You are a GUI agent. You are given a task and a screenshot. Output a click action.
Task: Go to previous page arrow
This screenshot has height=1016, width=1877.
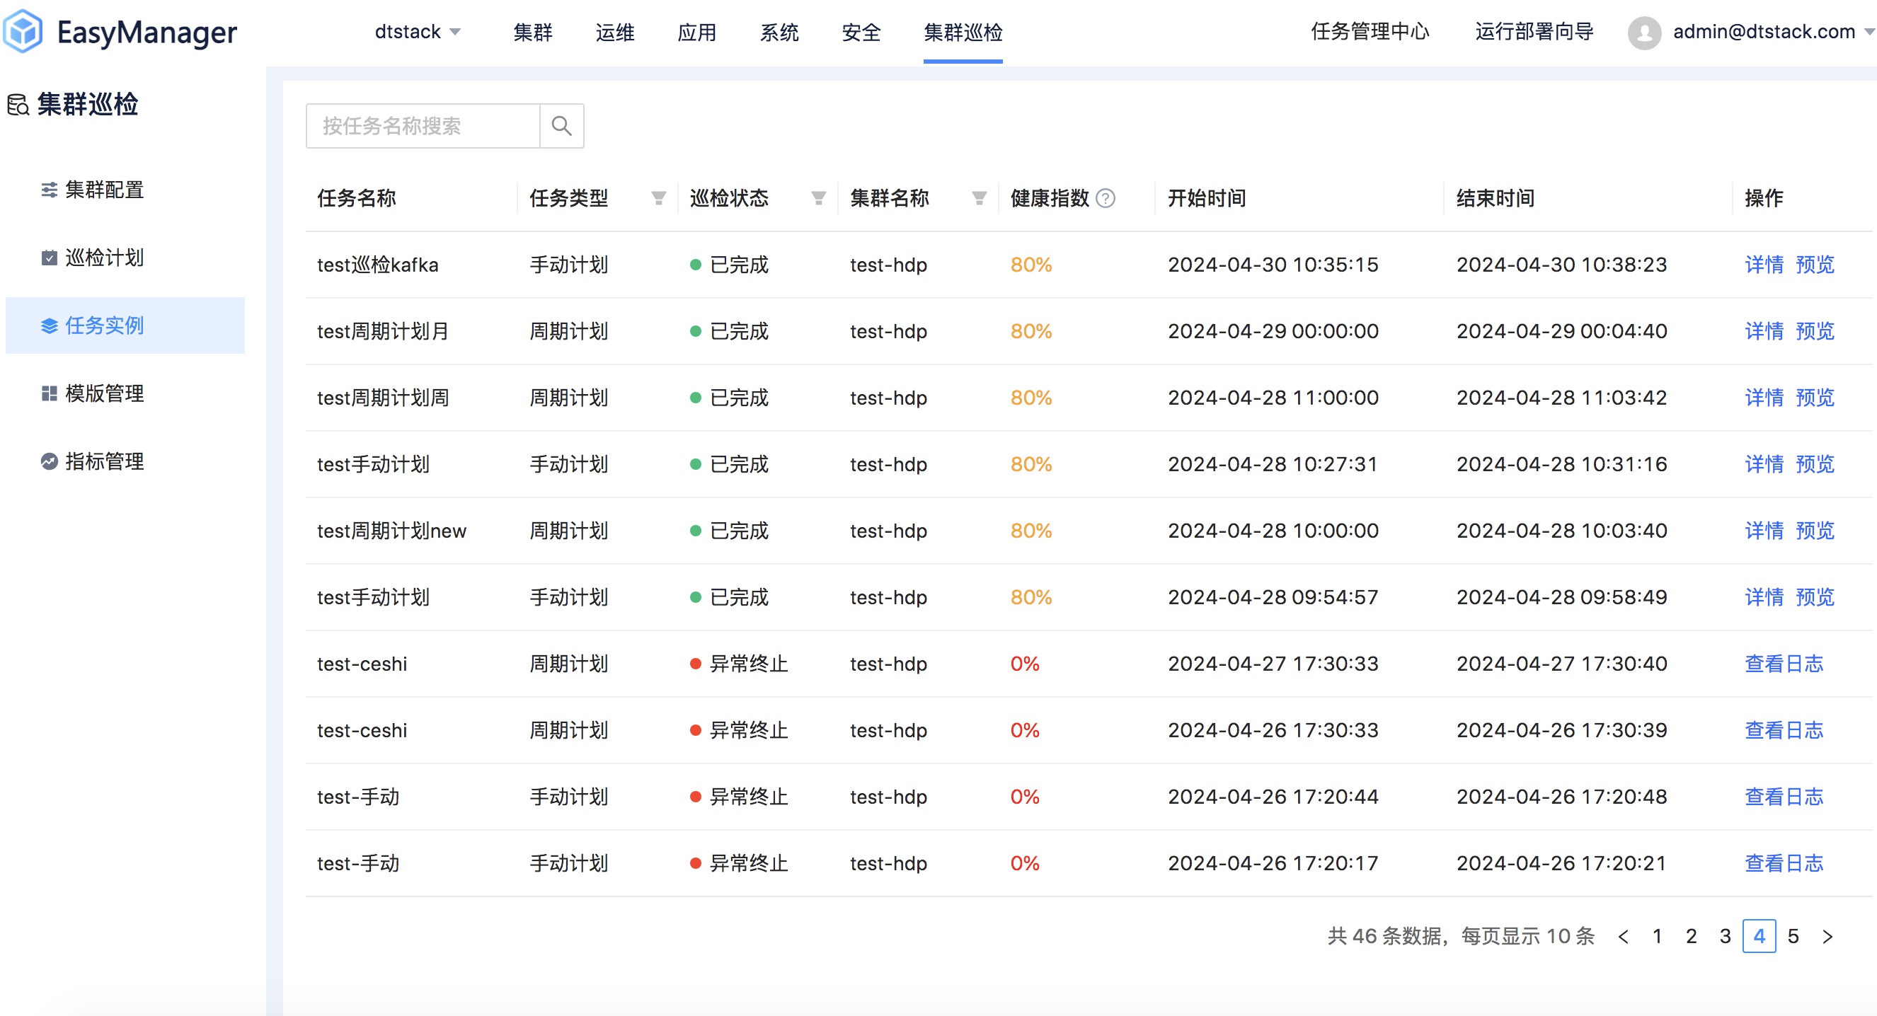coord(1623,936)
